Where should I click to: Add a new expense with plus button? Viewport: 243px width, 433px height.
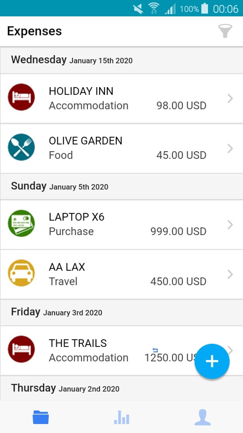pyautogui.click(x=212, y=361)
